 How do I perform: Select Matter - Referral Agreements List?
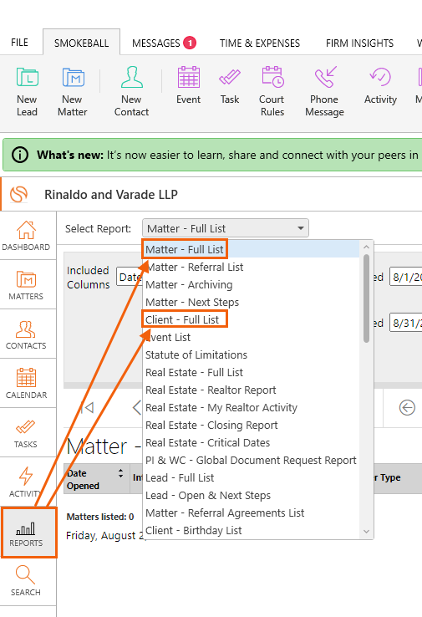(250, 512)
